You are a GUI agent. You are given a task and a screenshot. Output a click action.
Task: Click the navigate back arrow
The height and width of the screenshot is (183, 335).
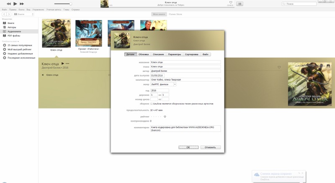pyautogui.click(x=4, y=14)
